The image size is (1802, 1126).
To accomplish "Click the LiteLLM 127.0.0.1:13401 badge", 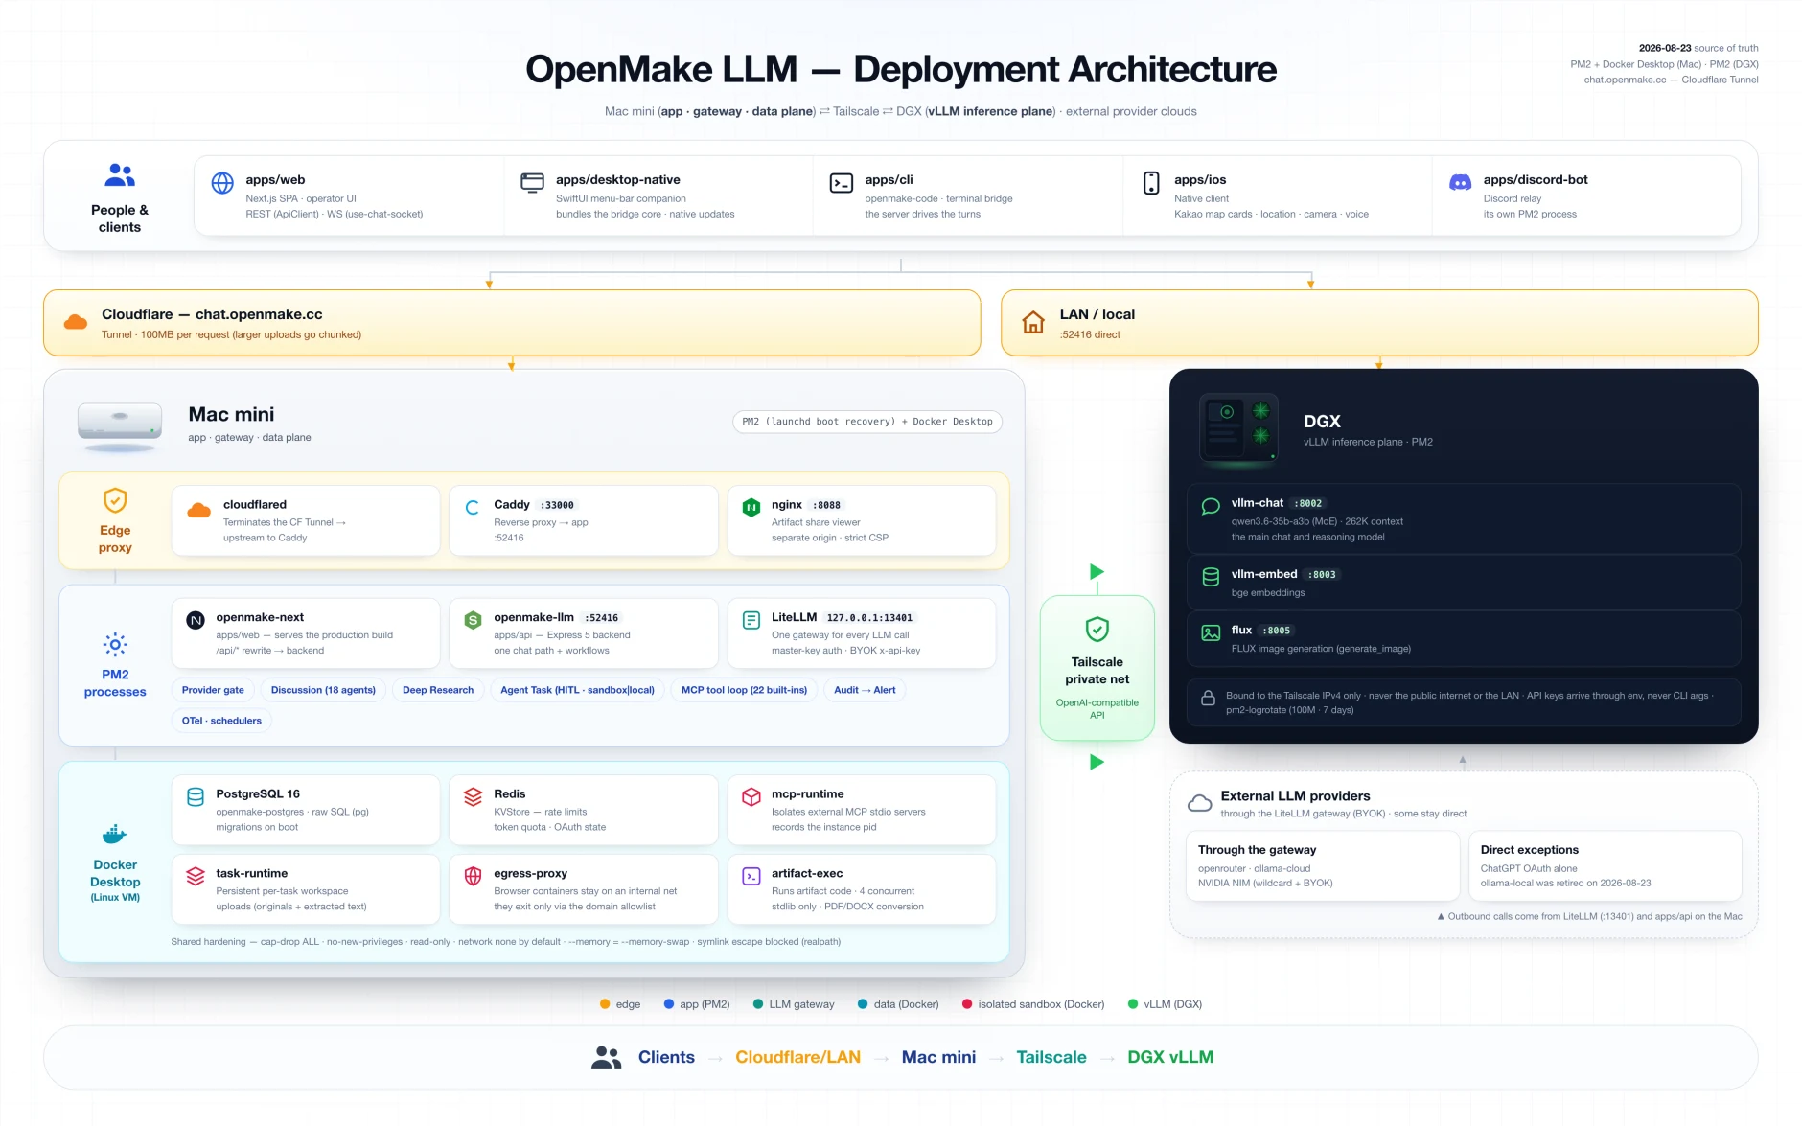I will click(x=869, y=618).
